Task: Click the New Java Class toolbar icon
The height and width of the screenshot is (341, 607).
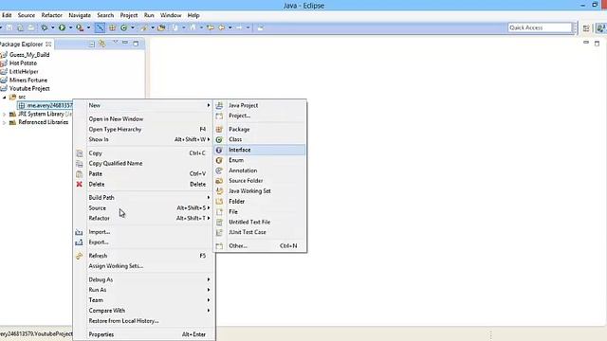Action: (124, 27)
